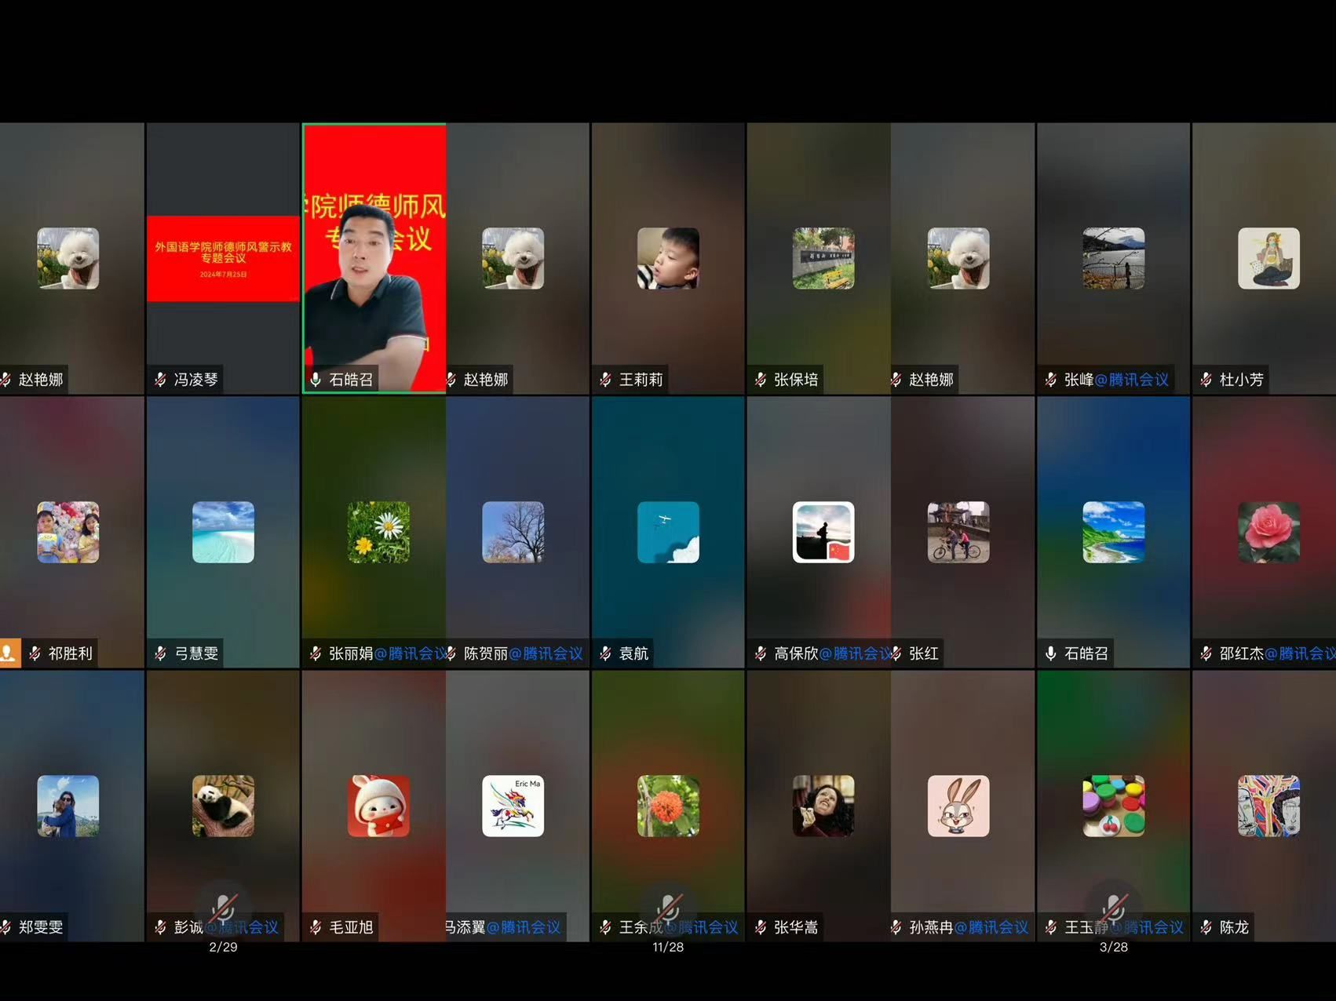Click the muted mic icon next to 毛亚旭

[x=316, y=927]
